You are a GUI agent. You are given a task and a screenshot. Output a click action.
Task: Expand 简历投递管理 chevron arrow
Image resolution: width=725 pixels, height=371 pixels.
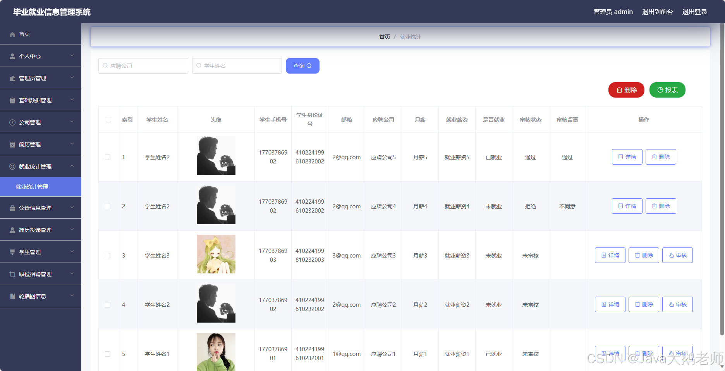click(x=72, y=230)
